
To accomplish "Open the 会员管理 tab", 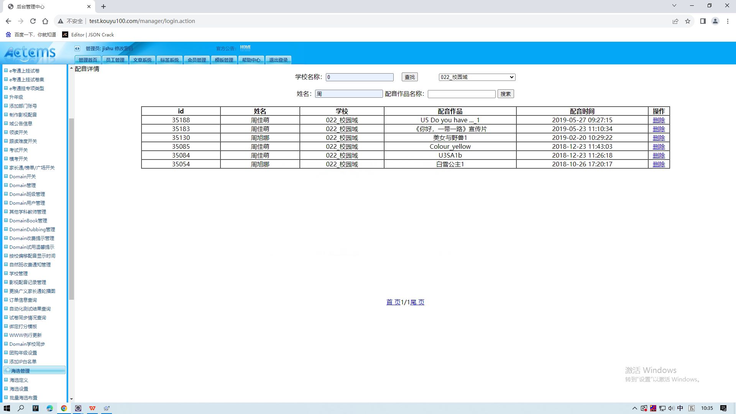I will click(197, 60).
